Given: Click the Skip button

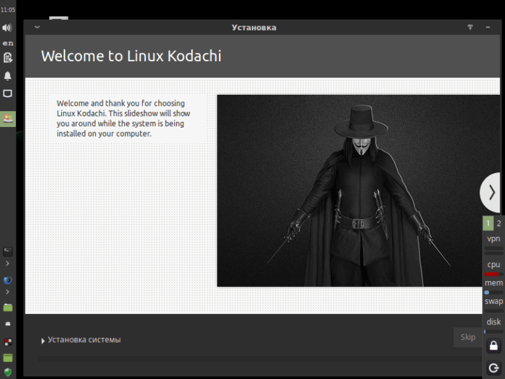Looking at the screenshot, I should pos(468,337).
